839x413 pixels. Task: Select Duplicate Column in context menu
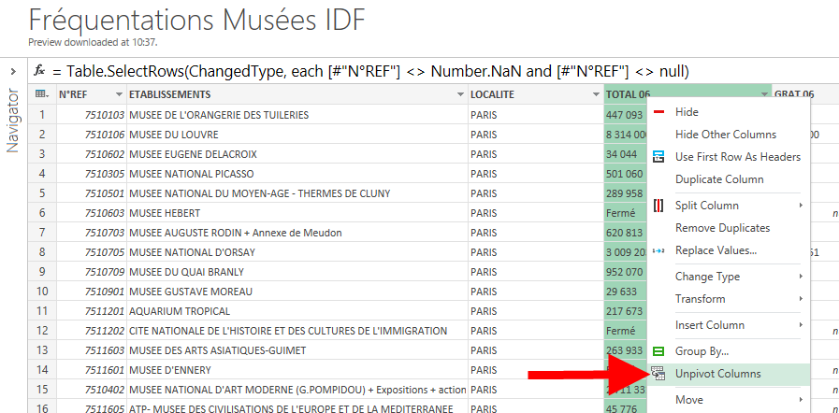click(719, 179)
